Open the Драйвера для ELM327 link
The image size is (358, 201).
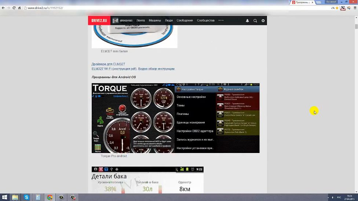[x=108, y=64]
